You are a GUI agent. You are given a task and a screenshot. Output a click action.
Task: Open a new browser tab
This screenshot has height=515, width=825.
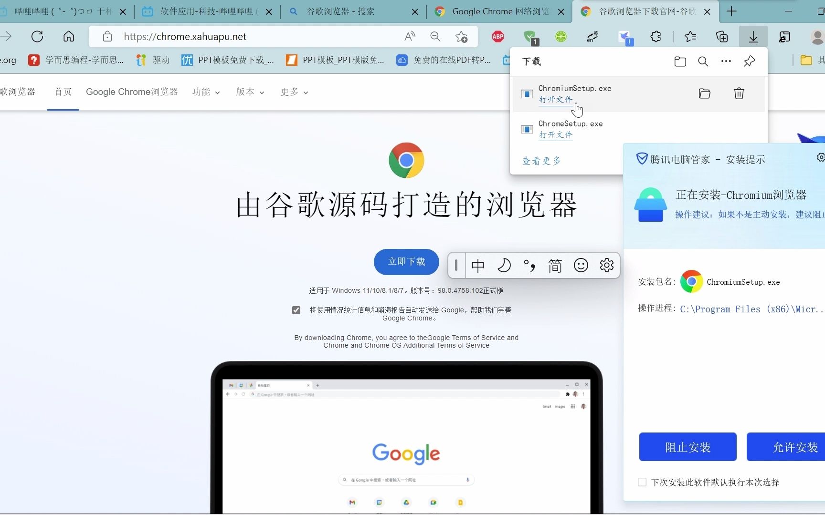pyautogui.click(x=731, y=11)
